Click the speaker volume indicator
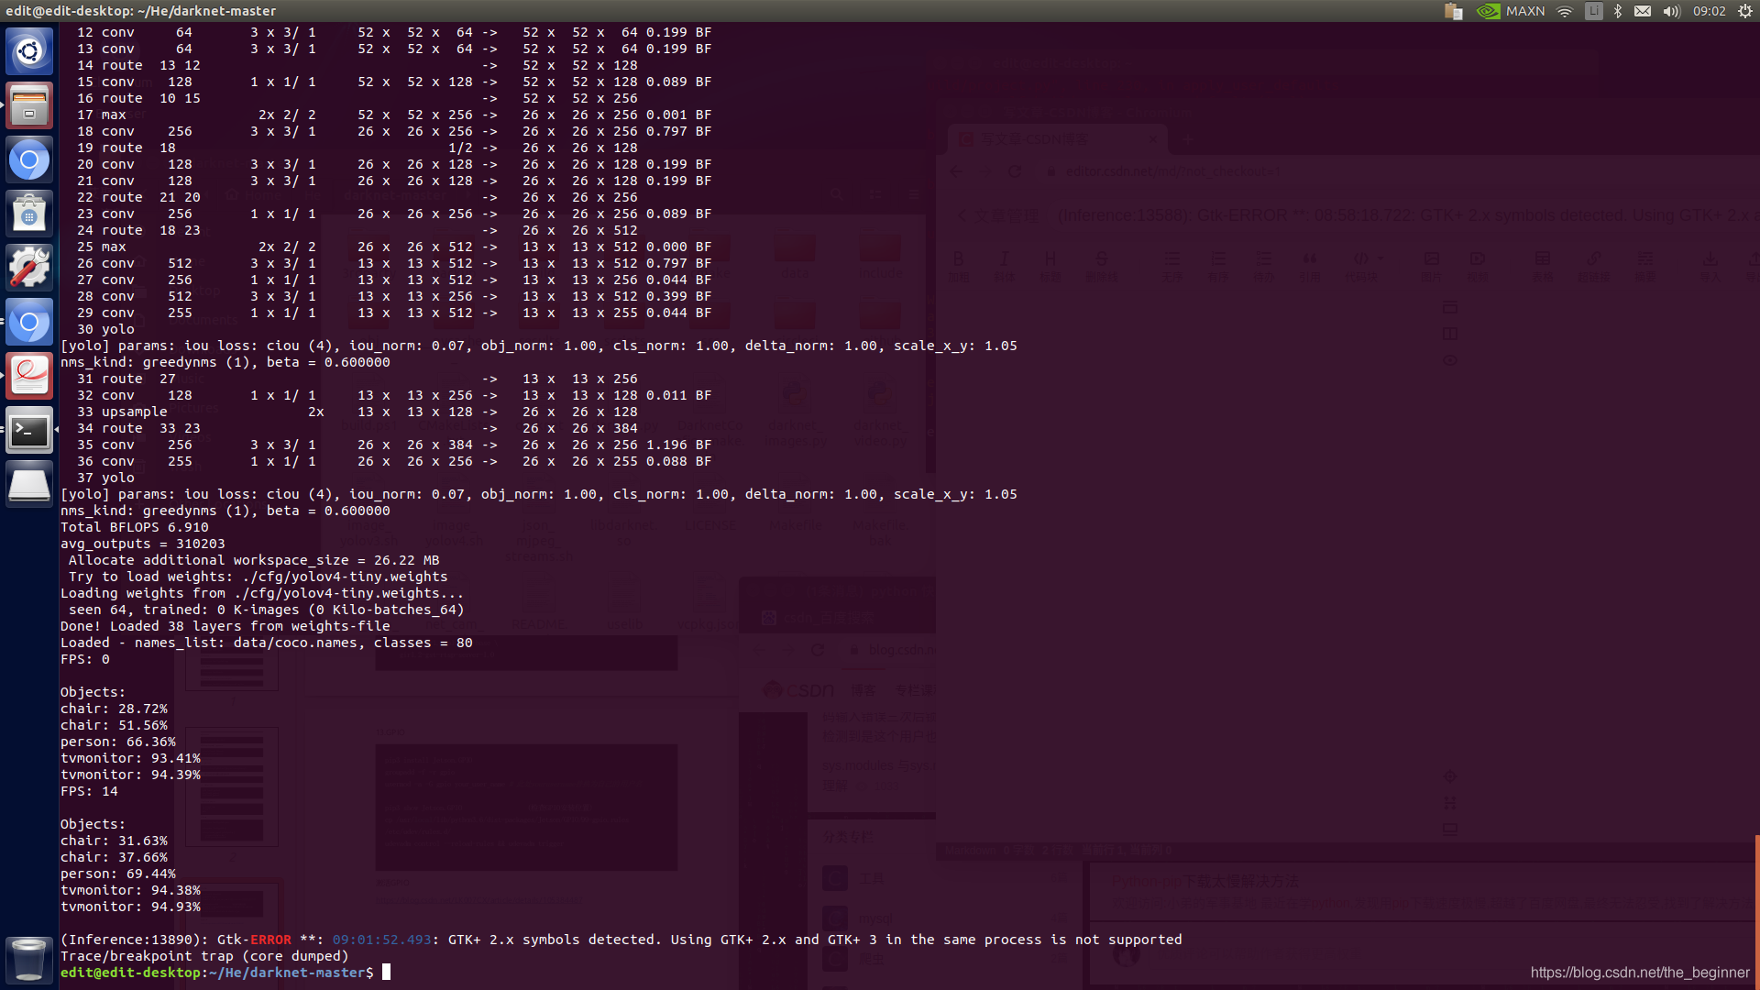1760x990 pixels. click(1671, 11)
